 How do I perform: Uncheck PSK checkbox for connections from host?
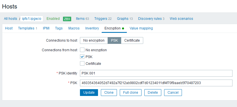[82, 57]
